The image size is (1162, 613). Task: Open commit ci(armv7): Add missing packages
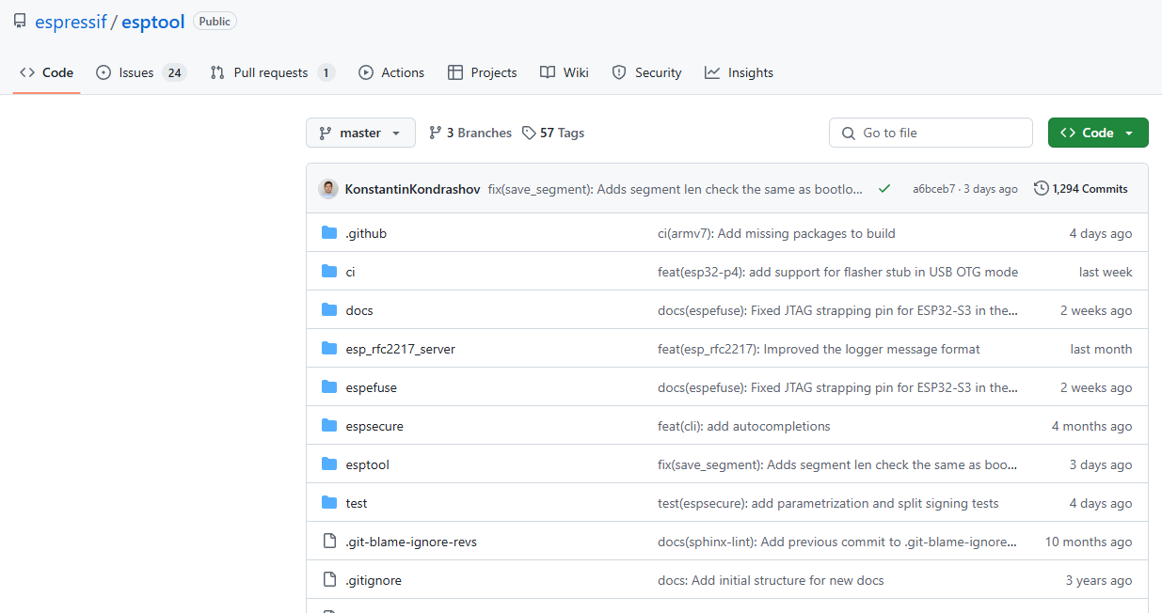[776, 233]
